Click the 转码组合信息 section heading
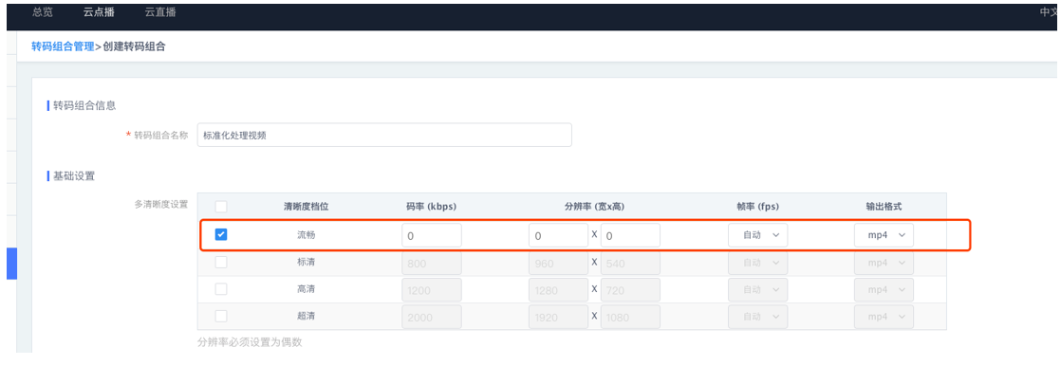Viewport: 1061px width, 366px height. point(84,105)
